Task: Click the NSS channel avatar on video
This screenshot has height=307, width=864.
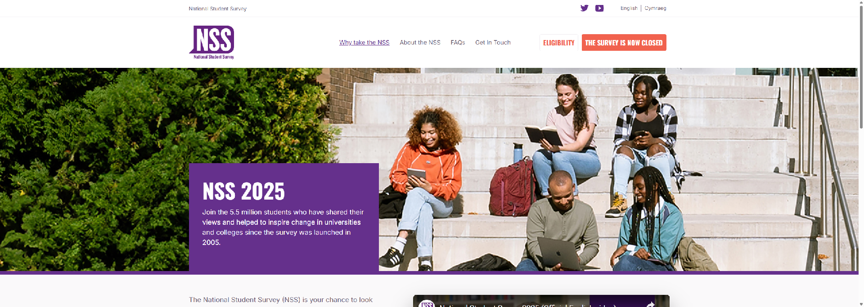Action: pyautogui.click(x=427, y=304)
